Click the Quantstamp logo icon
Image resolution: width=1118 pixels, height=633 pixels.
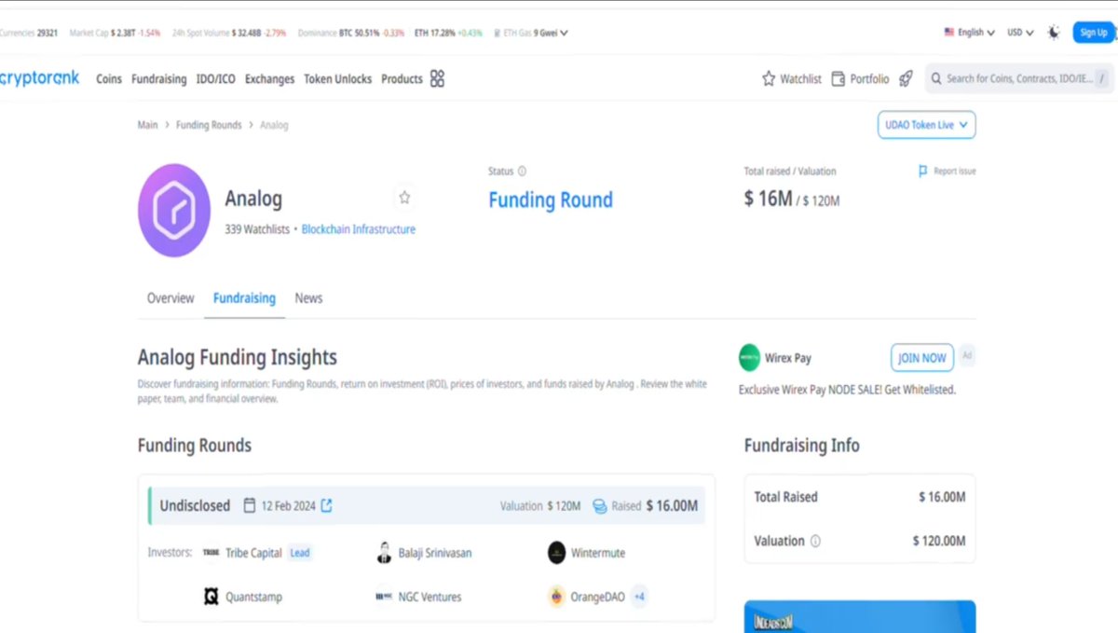point(211,597)
